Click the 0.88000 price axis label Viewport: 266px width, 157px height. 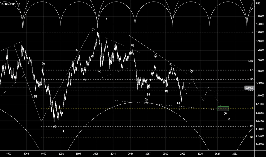[x=260, y=113]
